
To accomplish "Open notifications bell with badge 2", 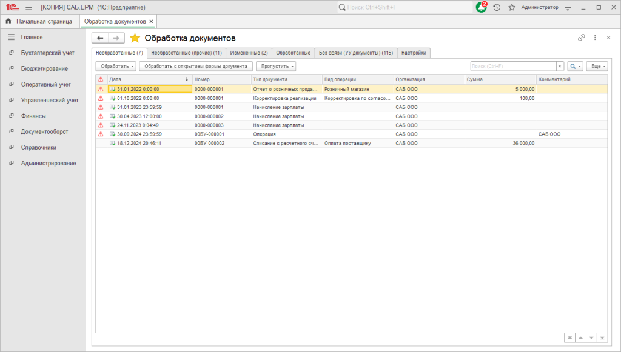I will pos(481,7).
